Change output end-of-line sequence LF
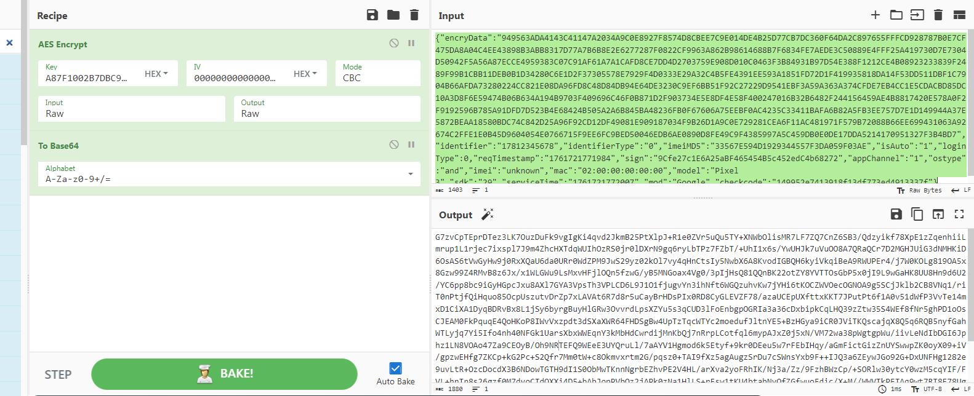 [961, 389]
